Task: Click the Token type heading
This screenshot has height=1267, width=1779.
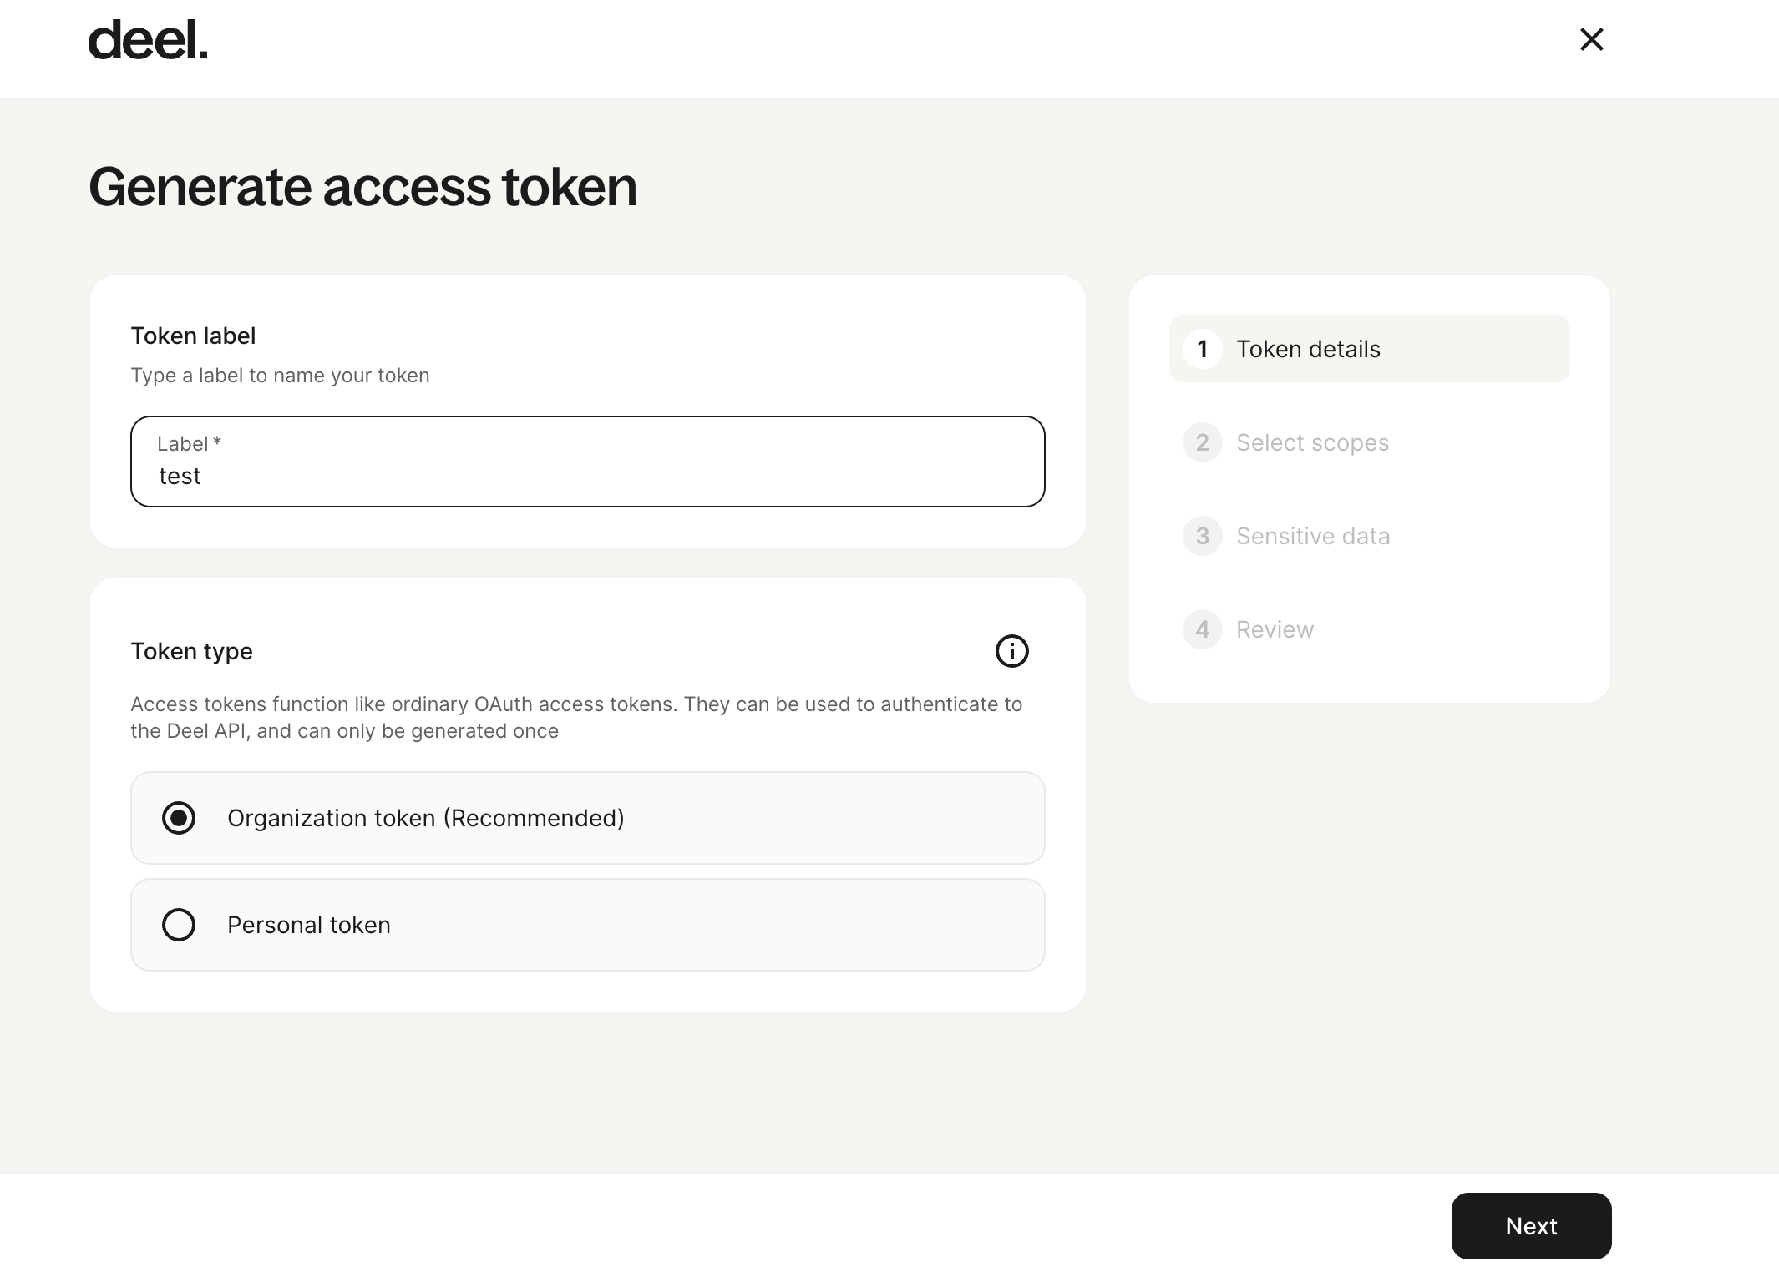Action: click(191, 651)
